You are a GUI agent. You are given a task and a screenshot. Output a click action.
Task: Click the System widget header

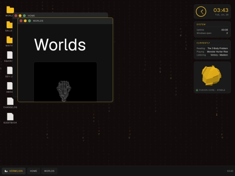tap(201, 24)
